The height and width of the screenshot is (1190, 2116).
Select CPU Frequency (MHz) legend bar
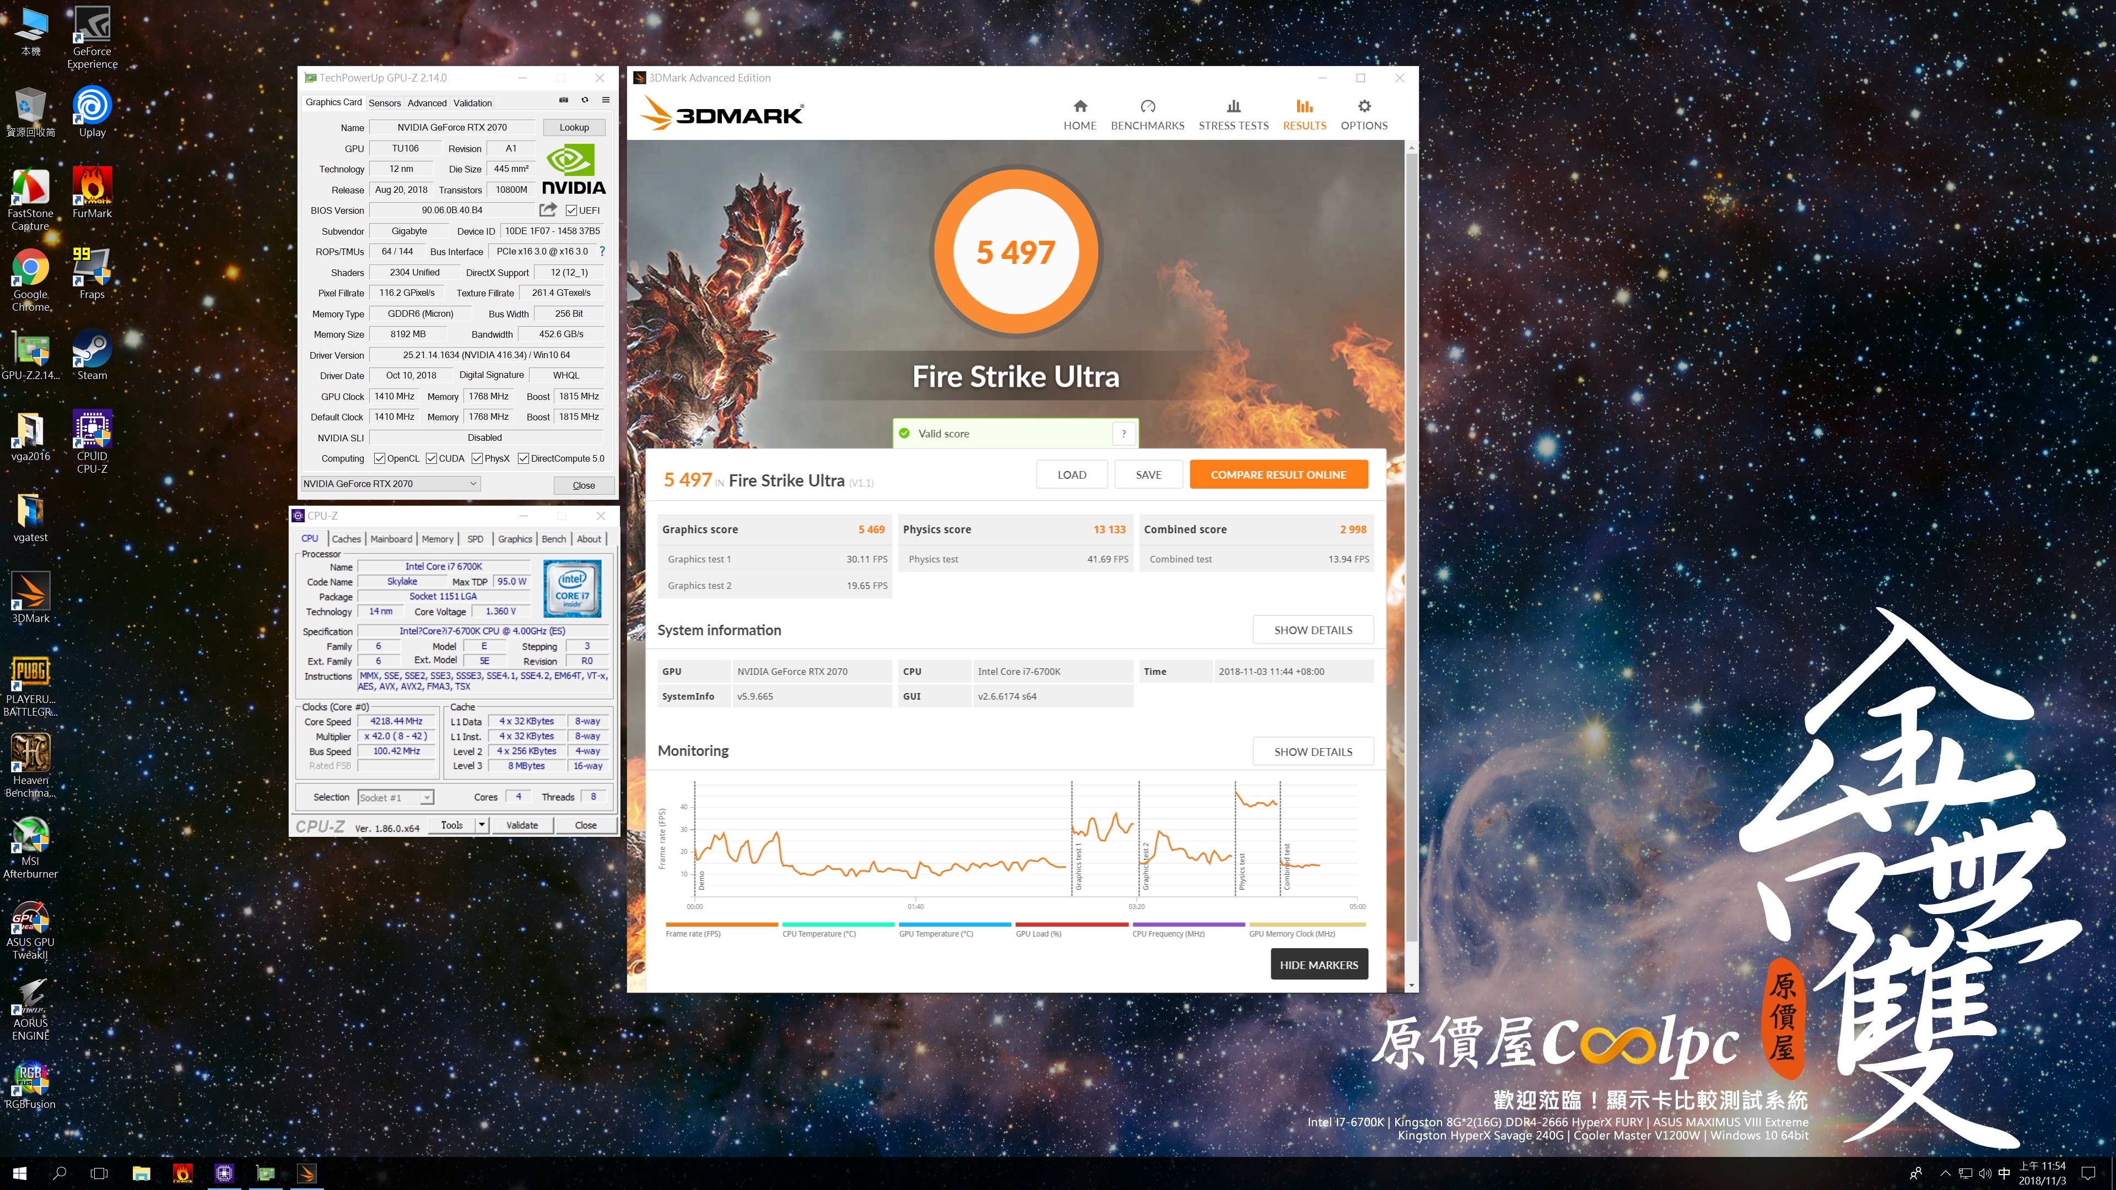(1188, 925)
